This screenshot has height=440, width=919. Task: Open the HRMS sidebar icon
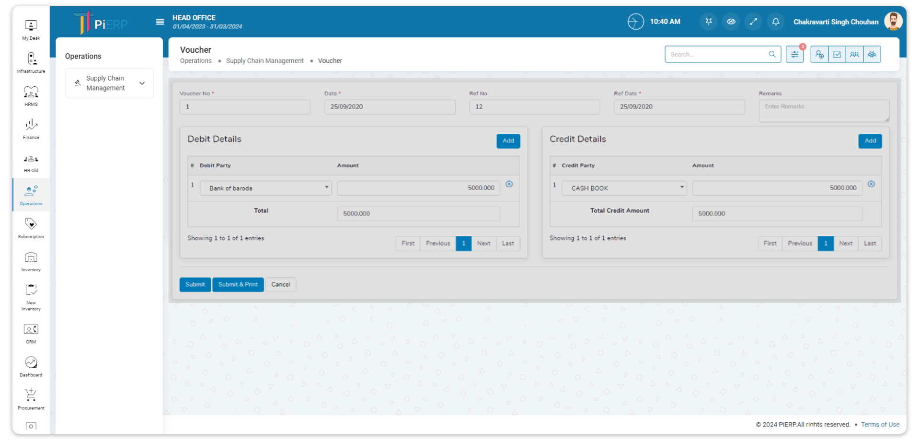point(31,96)
